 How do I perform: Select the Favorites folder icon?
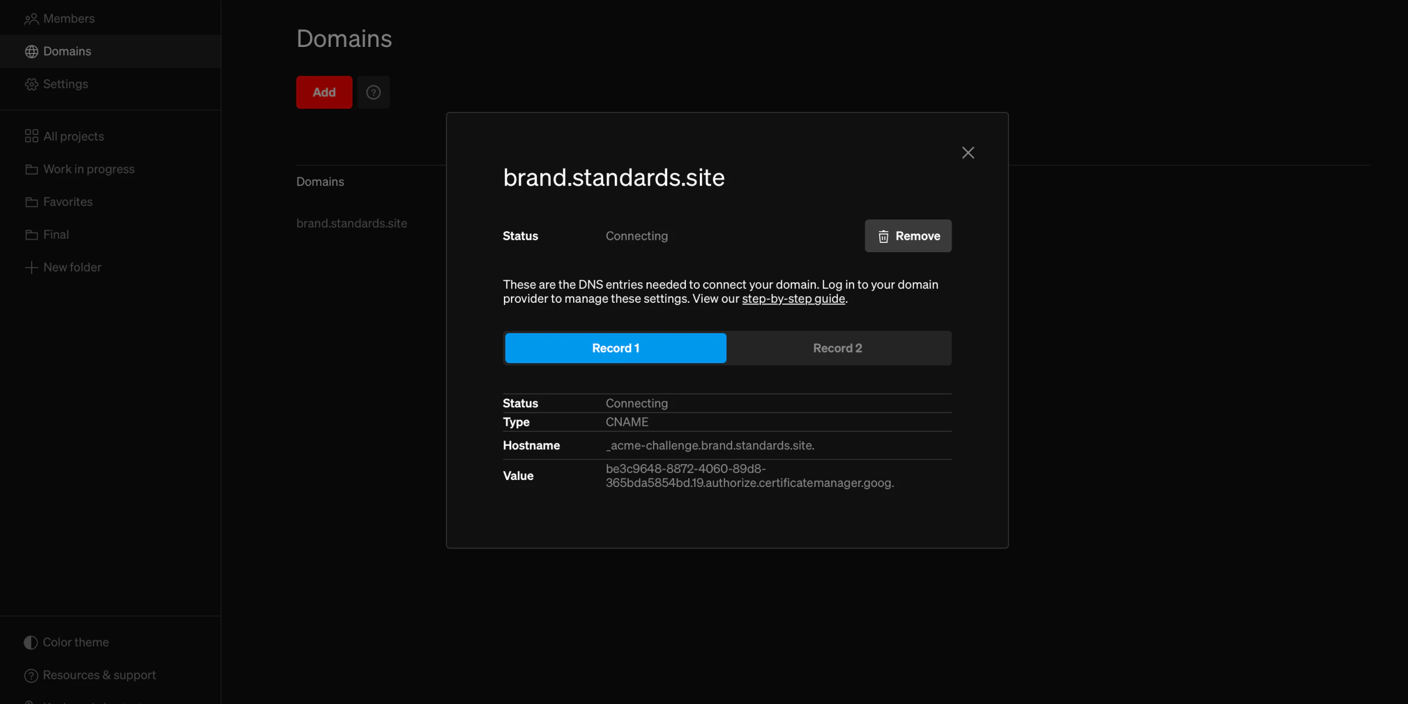pos(32,201)
